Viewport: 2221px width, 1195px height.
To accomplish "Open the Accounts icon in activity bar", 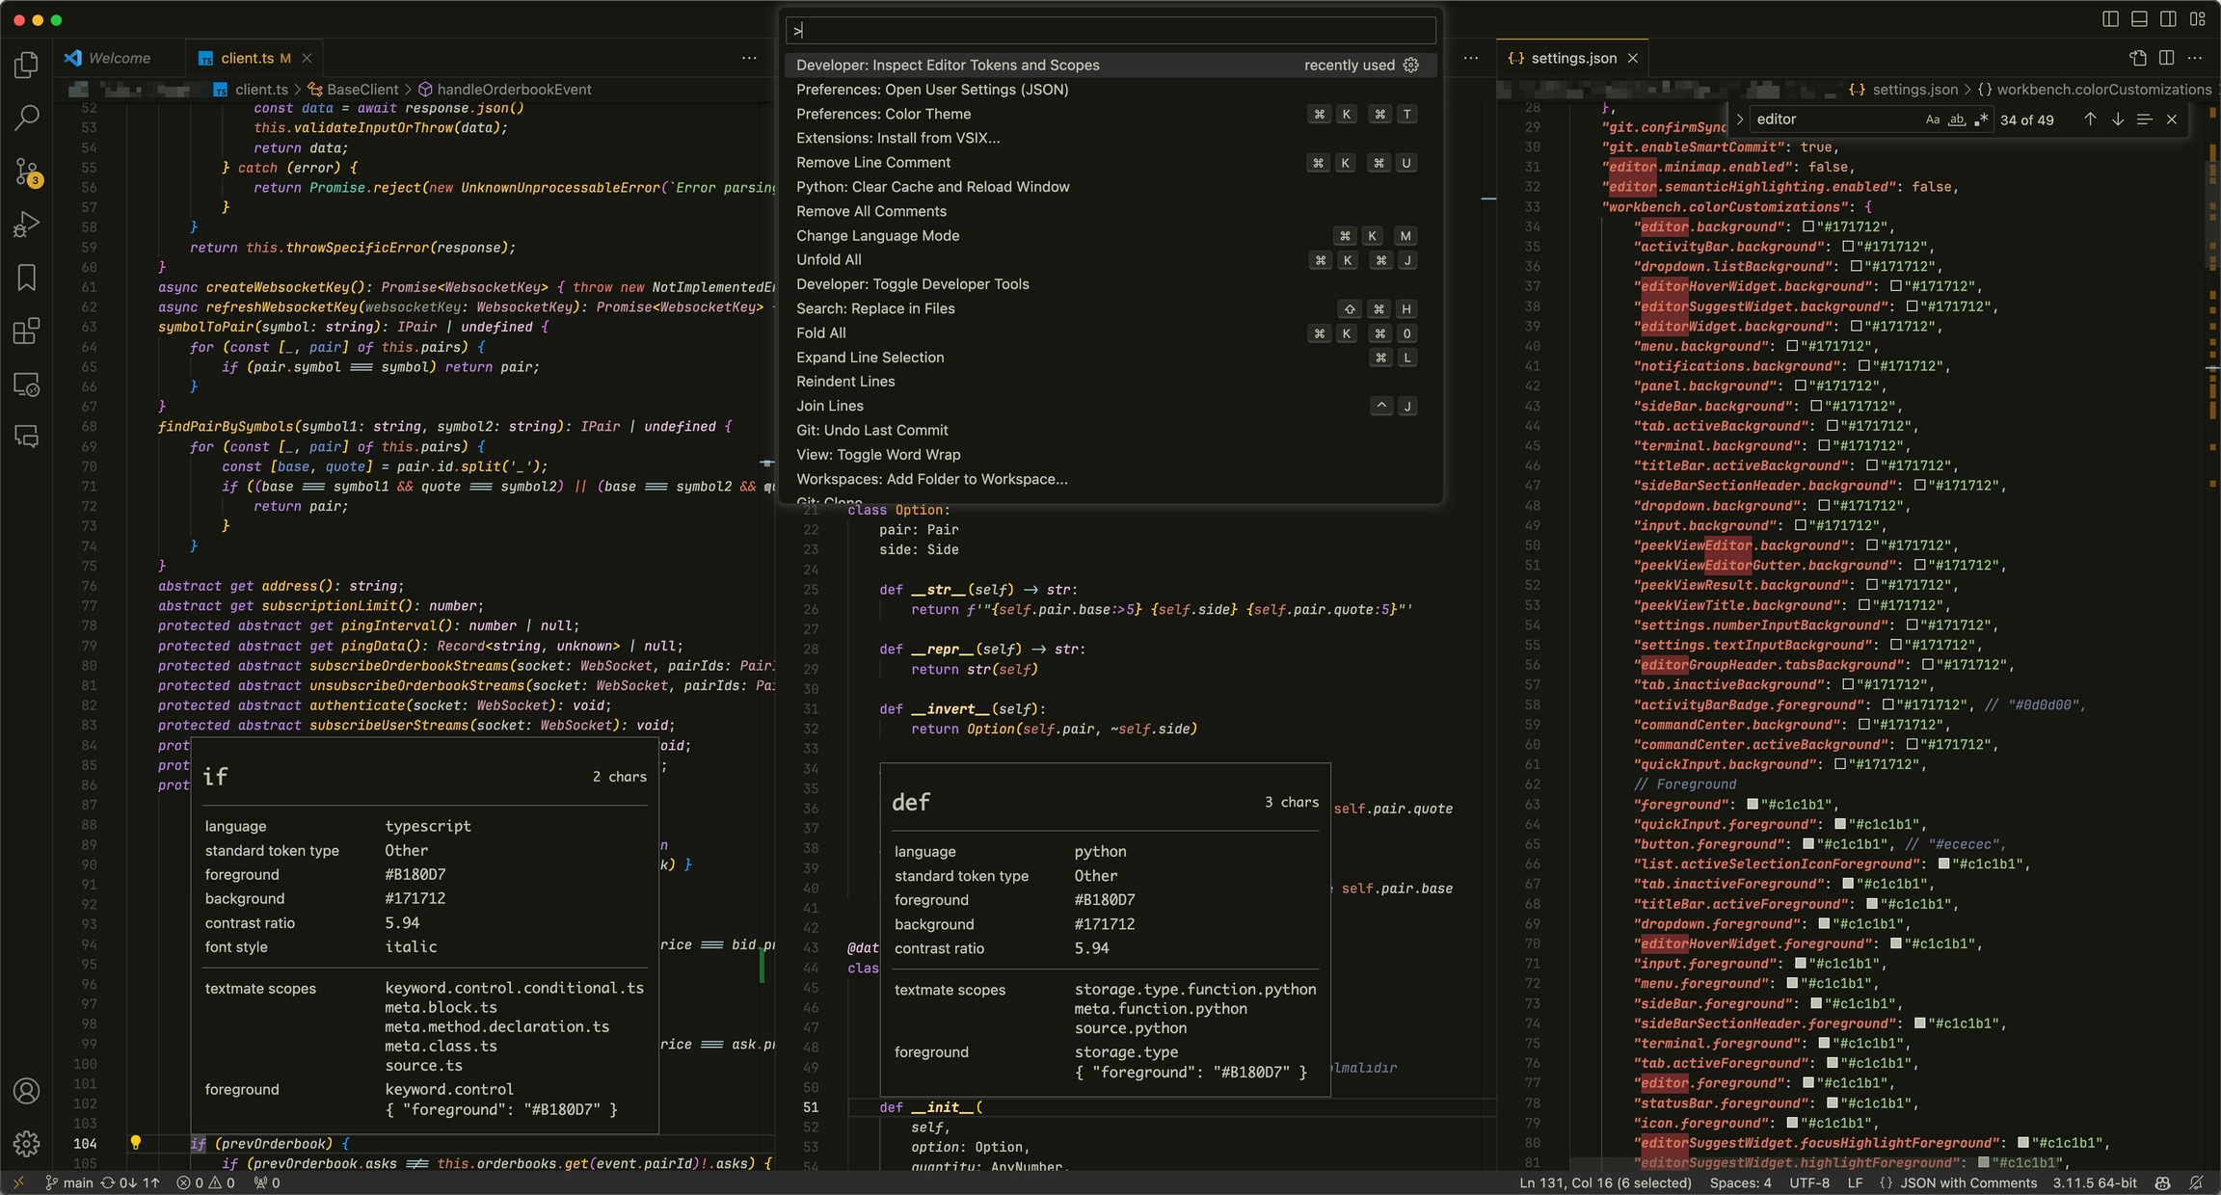I will pyautogui.click(x=26, y=1091).
